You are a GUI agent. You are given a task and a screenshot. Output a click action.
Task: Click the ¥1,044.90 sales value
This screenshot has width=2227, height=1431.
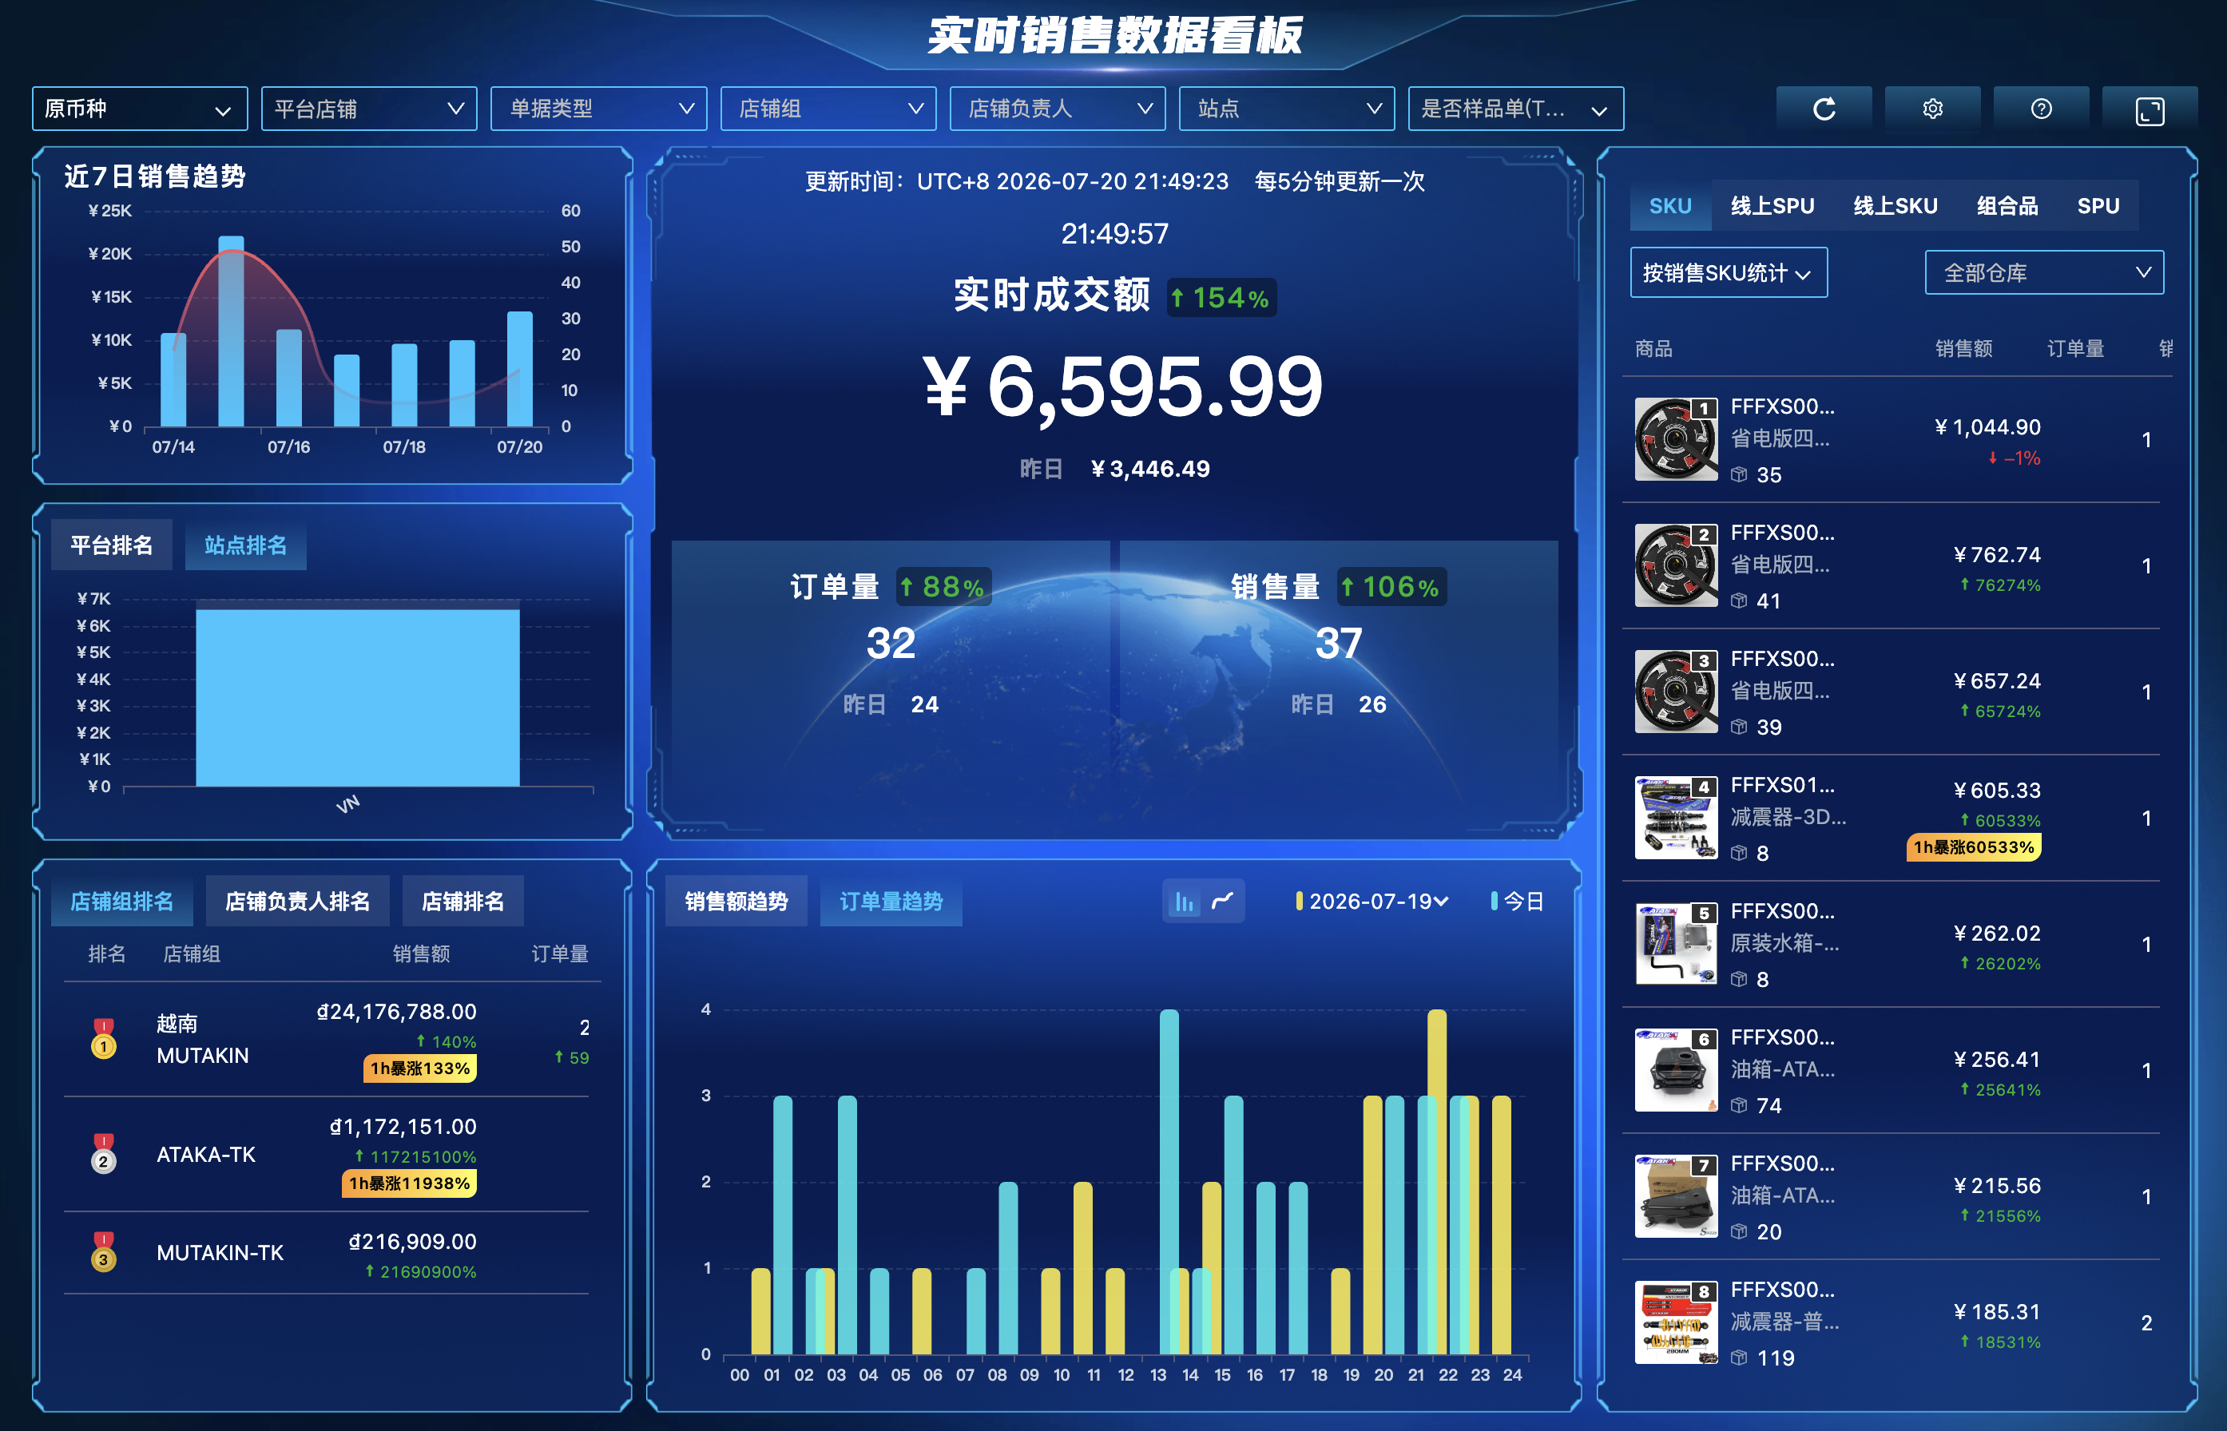1987,427
